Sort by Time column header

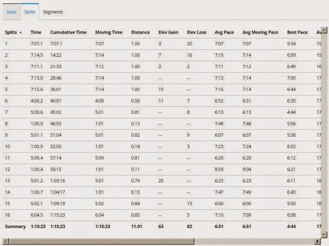[36, 32]
